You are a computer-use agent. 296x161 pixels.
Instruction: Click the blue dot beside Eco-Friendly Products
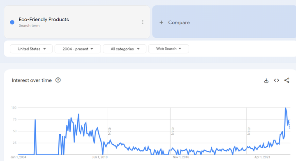[x=12, y=23]
